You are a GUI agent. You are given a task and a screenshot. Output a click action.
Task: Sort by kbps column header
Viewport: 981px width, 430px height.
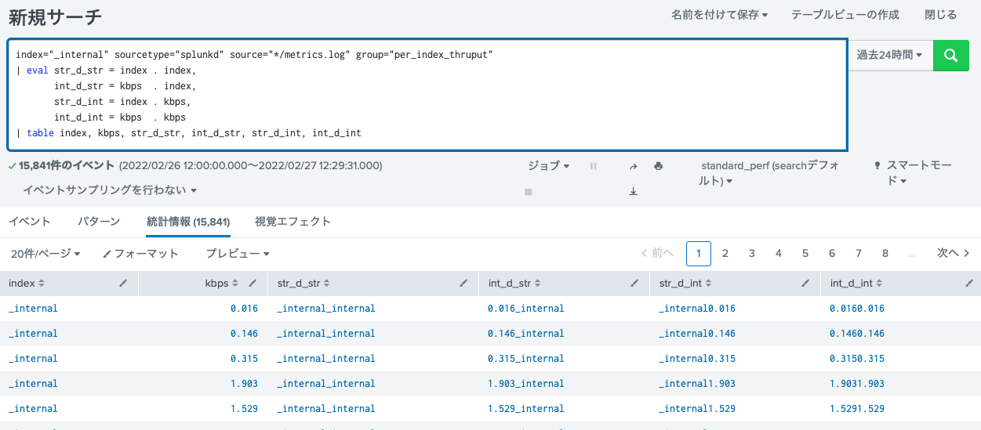click(x=221, y=284)
